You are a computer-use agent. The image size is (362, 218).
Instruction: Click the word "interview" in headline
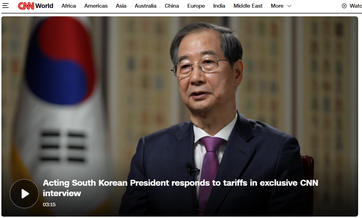pyautogui.click(x=62, y=193)
